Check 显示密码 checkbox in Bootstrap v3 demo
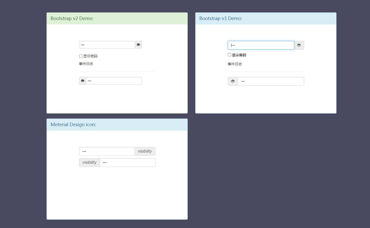This screenshot has height=228, width=370. 229,55
